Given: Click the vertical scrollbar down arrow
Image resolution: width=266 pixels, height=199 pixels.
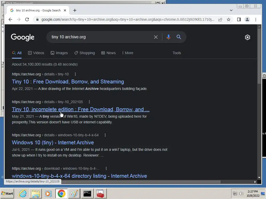Looking at the screenshot, I should click(259, 177).
